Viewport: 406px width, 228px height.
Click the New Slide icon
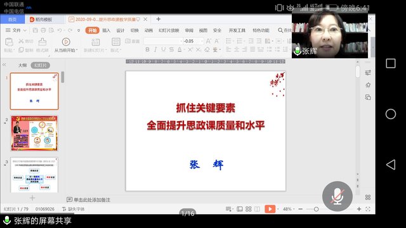[96, 42]
